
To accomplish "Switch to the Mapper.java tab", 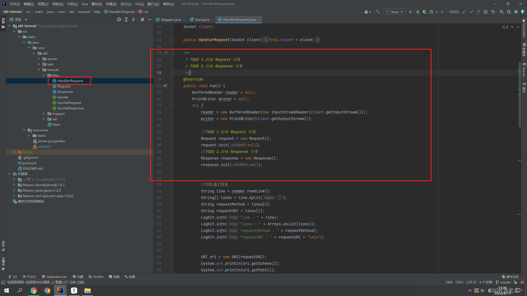I will [x=170, y=19].
